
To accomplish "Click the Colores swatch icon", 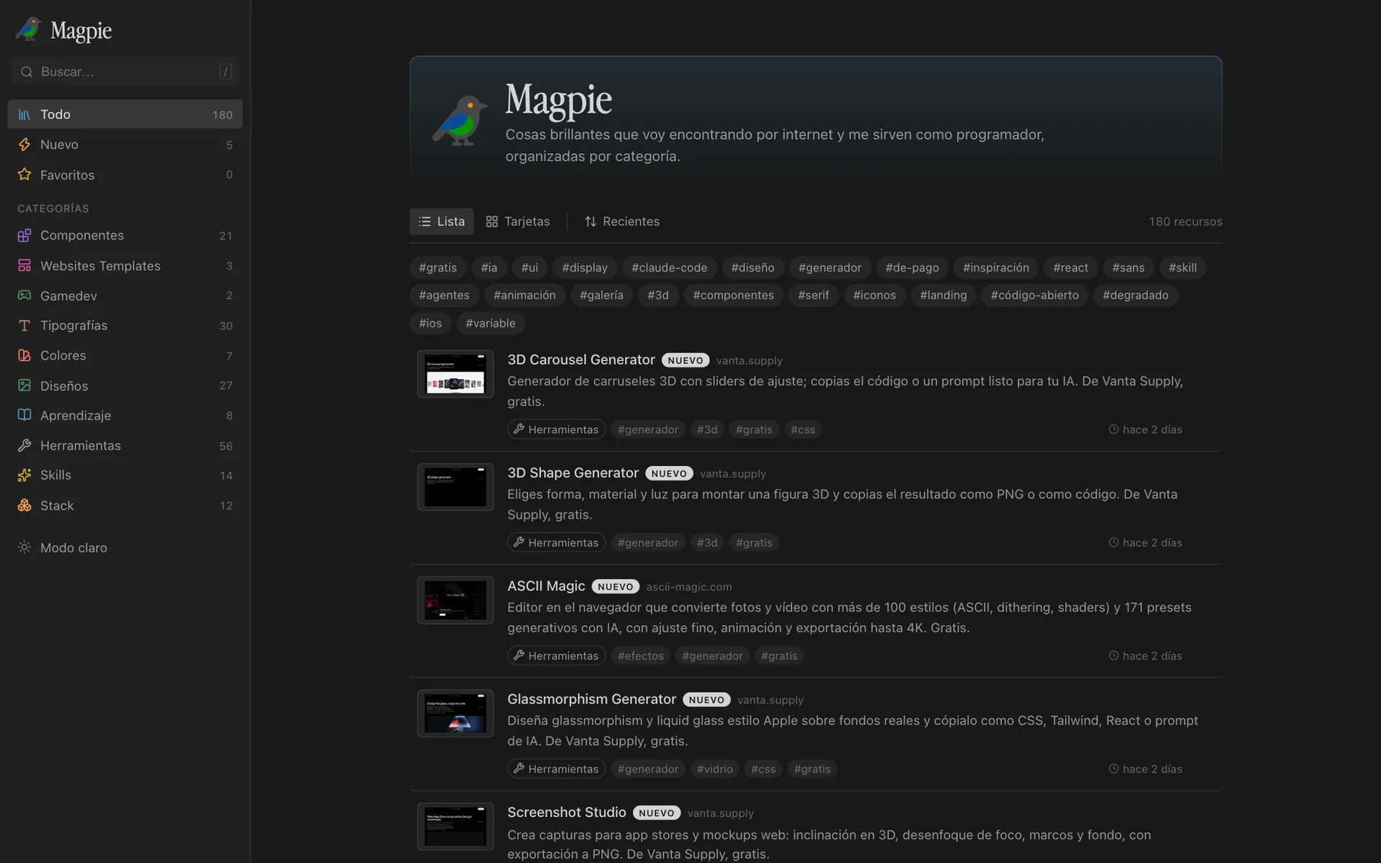I will (x=24, y=355).
